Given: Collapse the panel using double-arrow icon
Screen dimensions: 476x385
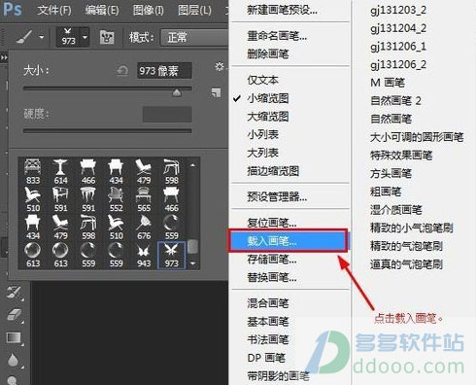Looking at the screenshot, I should (4, 57).
